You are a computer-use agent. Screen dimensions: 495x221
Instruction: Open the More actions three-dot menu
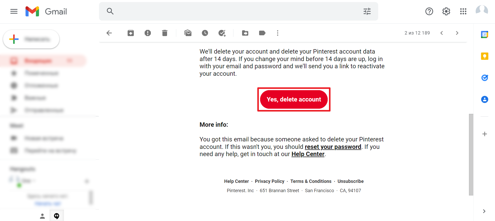click(278, 33)
